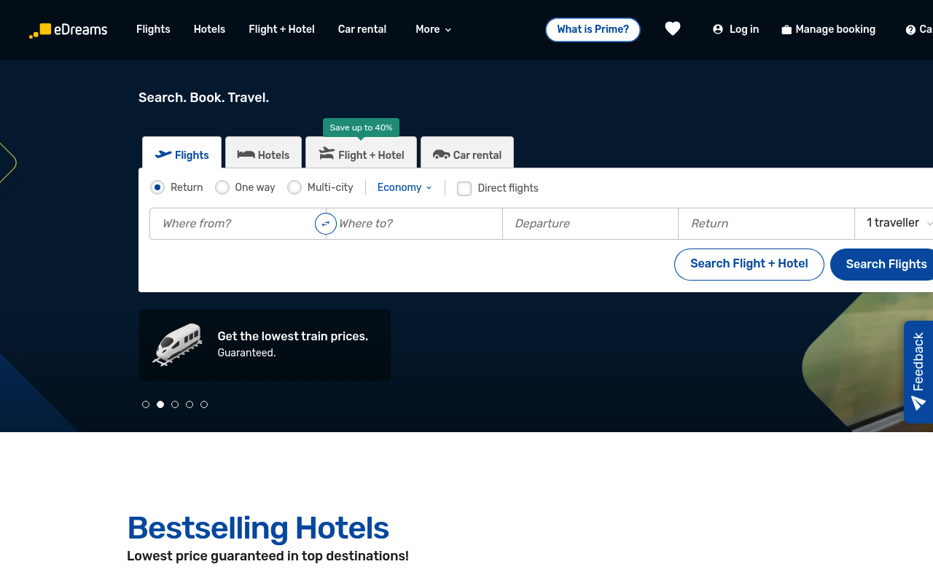Select the One way radio button

[x=222, y=187]
